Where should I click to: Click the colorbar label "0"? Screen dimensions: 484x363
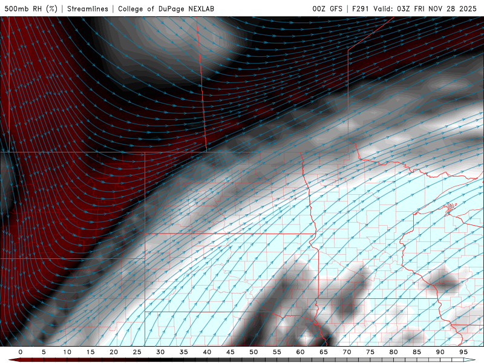(x=21, y=352)
